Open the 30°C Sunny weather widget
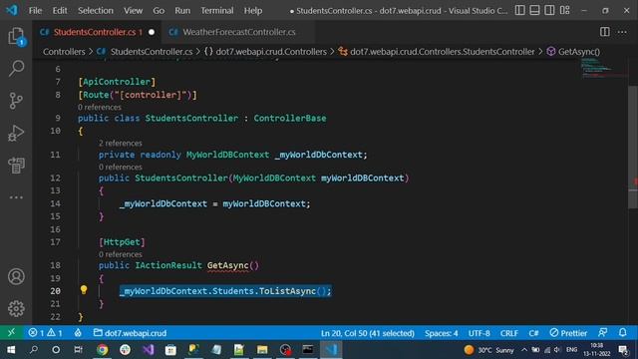This screenshot has width=638, height=359. [x=489, y=350]
